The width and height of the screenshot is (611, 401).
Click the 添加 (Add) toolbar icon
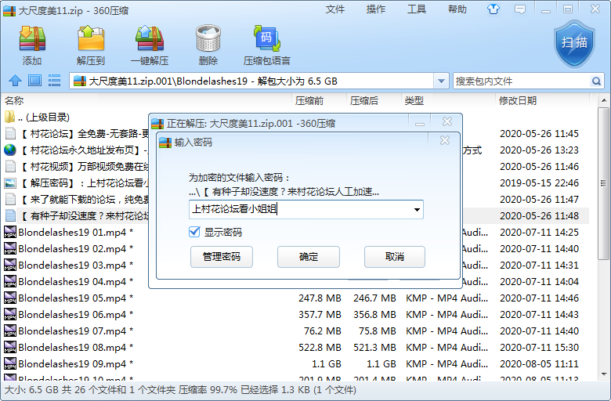pyautogui.click(x=32, y=39)
